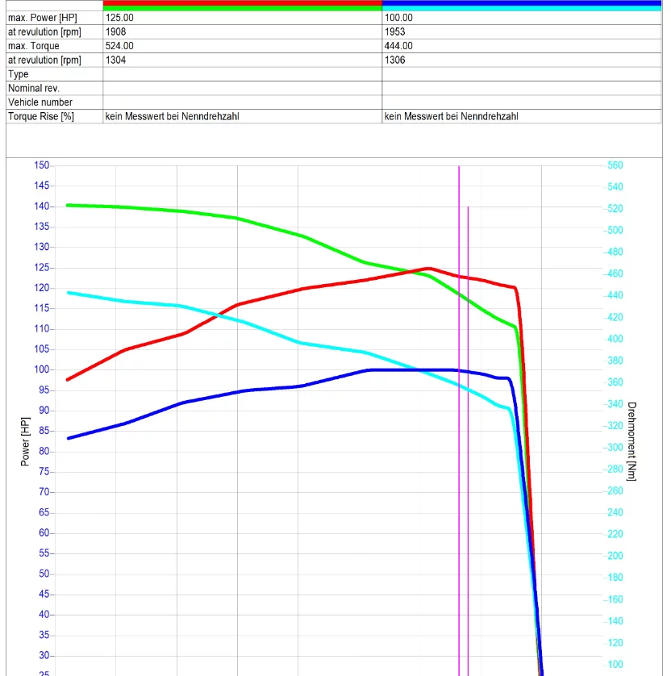Select the max. Power value 125.00

(x=120, y=18)
